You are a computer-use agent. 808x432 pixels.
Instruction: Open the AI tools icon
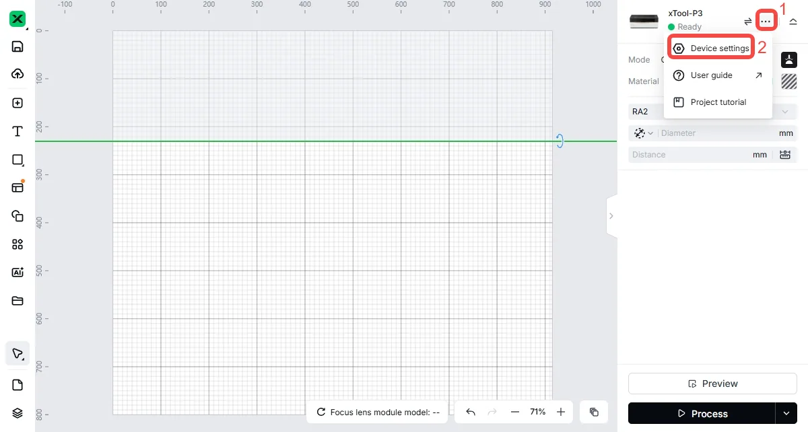(18, 273)
